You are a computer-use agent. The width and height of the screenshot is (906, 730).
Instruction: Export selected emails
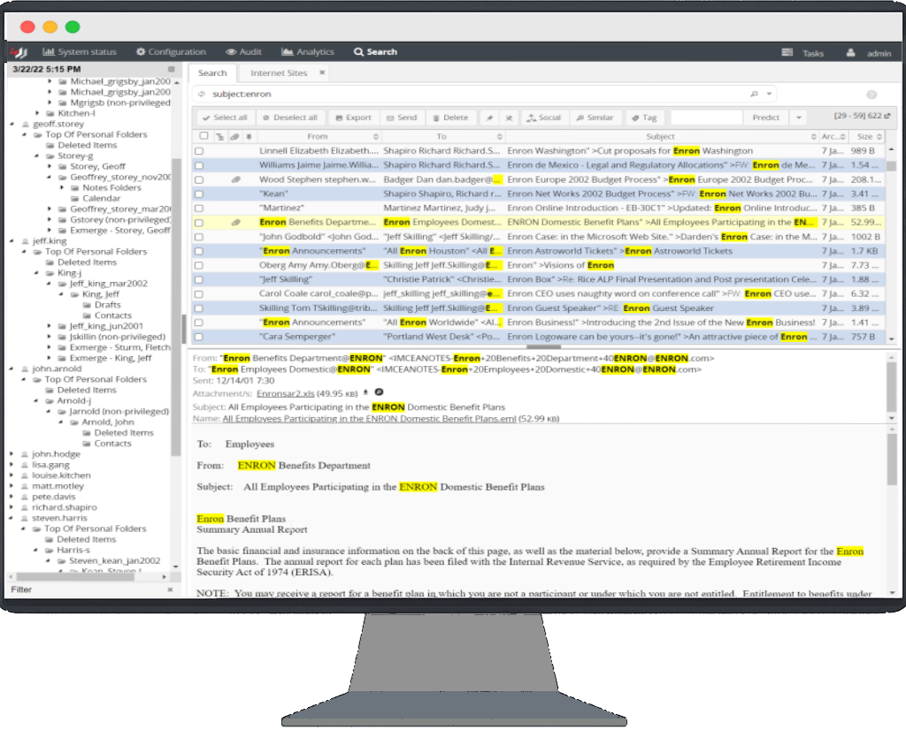click(x=354, y=118)
